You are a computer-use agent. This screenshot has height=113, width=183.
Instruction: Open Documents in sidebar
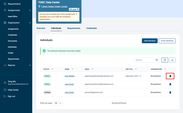(x=13, y=41)
